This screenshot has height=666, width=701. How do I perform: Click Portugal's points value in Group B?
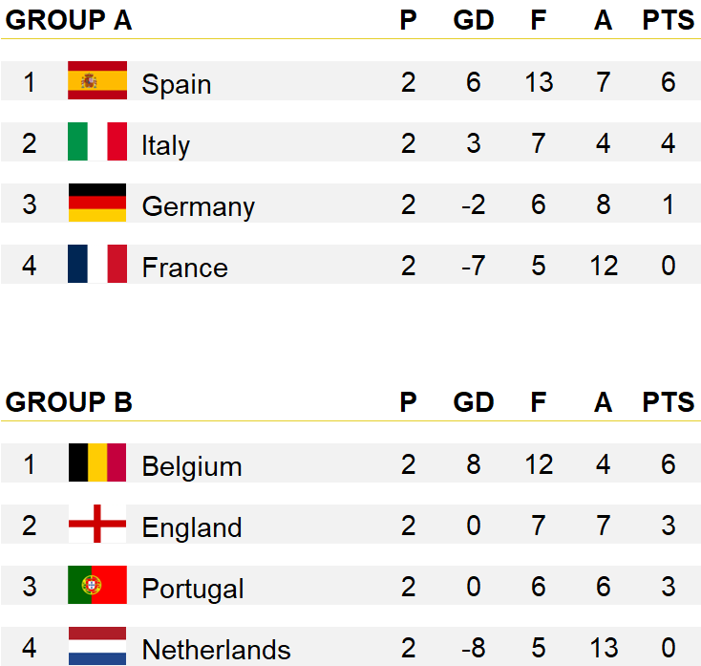pyautogui.click(x=668, y=587)
